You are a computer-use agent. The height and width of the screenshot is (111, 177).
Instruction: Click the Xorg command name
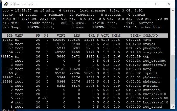click(147, 69)
